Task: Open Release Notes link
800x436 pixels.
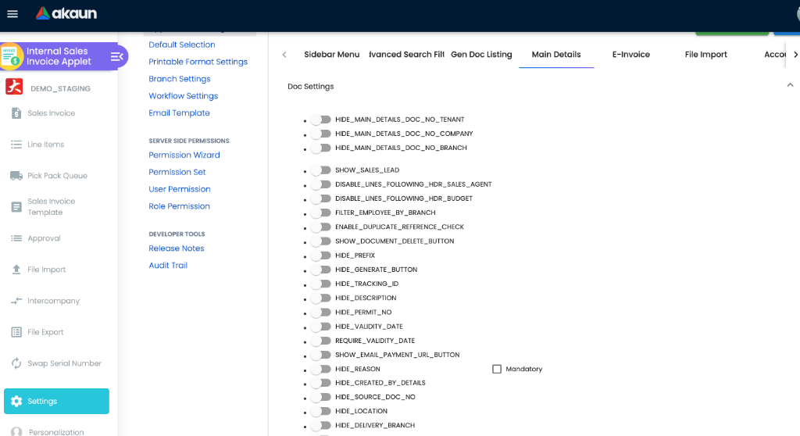Action: click(x=177, y=248)
